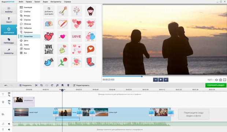Select the Романтика picture category
This screenshot has height=132, width=227.
click(29, 37)
